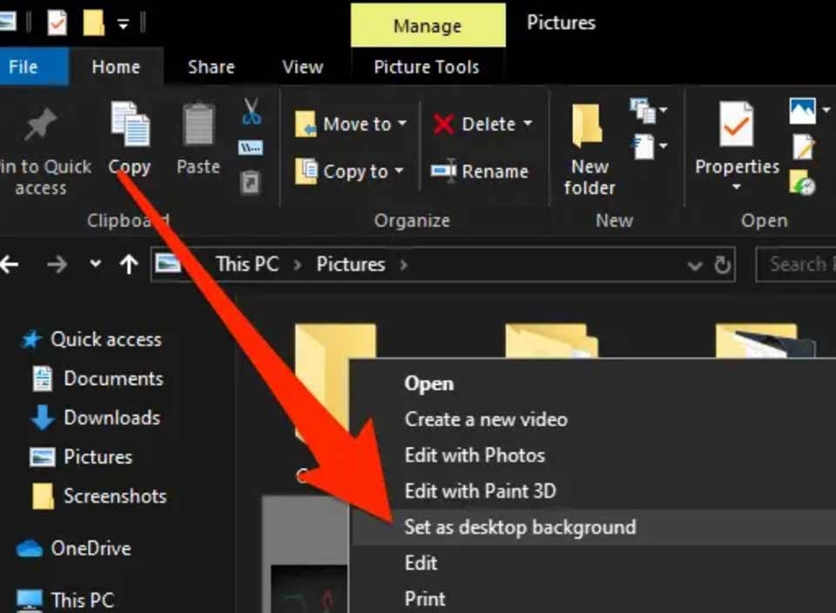Click the Edit pencil icon in Open group
Viewport: 836px width, 613px height.
(x=803, y=146)
